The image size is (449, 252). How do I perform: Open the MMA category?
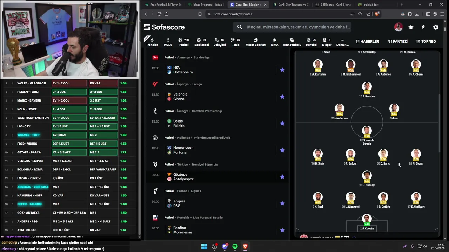tap(274, 42)
